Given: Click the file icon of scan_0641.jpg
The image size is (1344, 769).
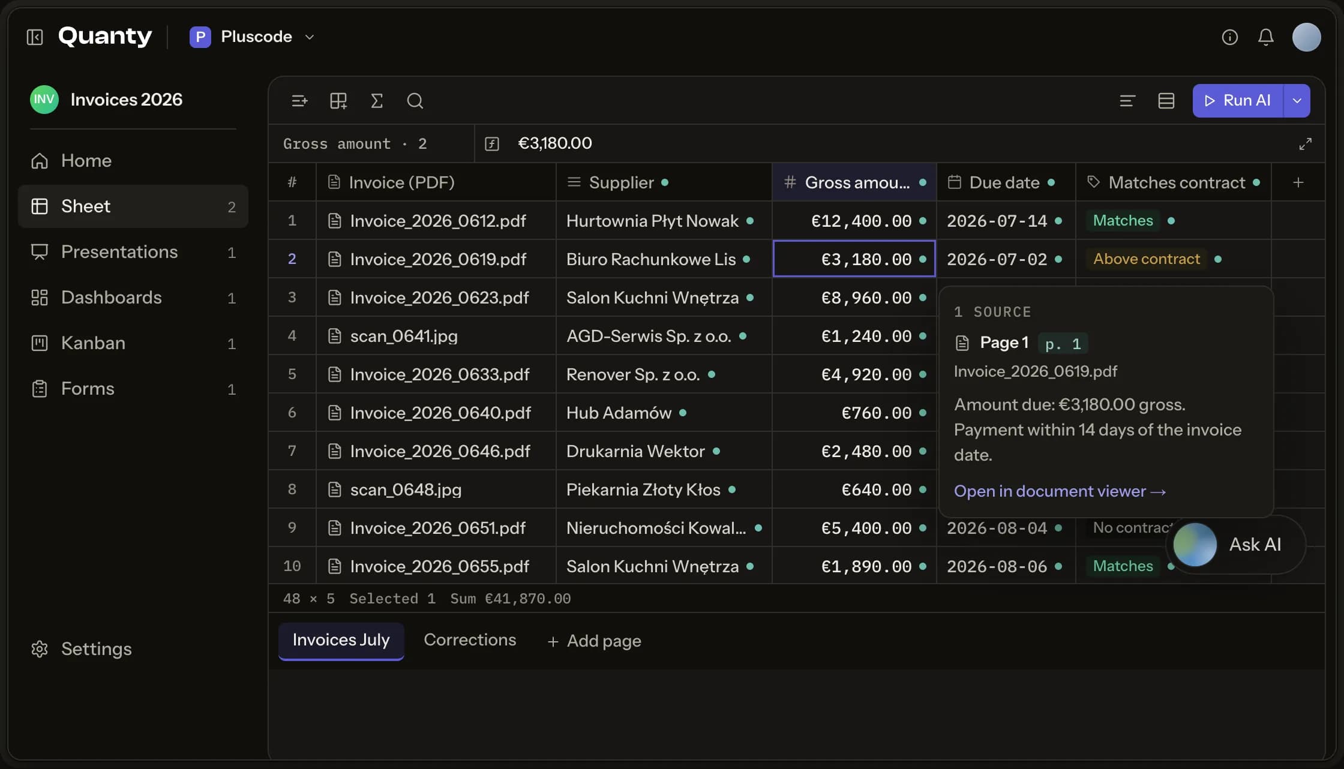Looking at the screenshot, I should [335, 336].
